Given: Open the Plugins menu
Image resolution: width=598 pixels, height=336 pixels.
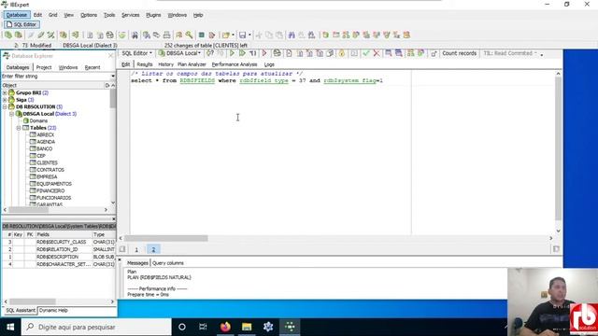Looking at the screenshot, I should [x=153, y=15].
